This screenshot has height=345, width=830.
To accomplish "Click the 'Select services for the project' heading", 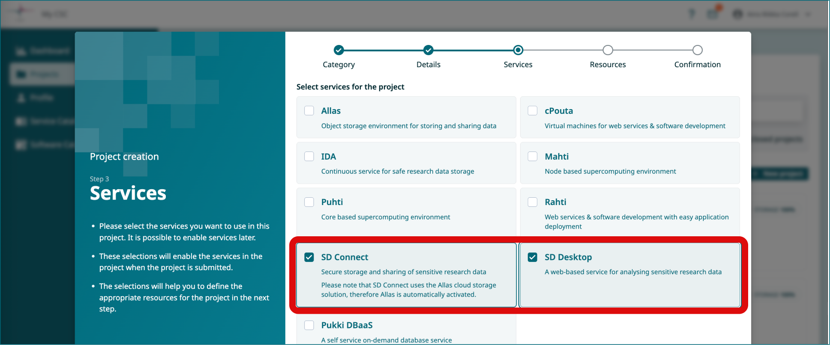I will pyautogui.click(x=350, y=87).
